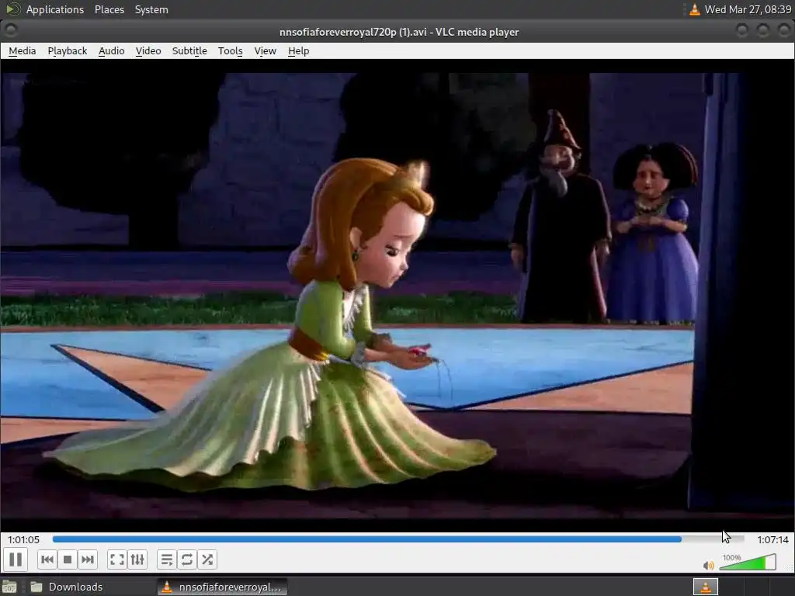Viewport: 795px width, 596px height.
Task: Open the View menu
Action: pyautogui.click(x=266, y=50)
